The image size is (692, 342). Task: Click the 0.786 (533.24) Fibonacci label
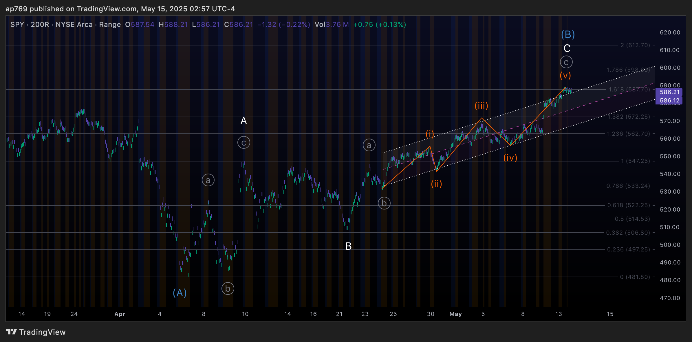click(628, 186)
